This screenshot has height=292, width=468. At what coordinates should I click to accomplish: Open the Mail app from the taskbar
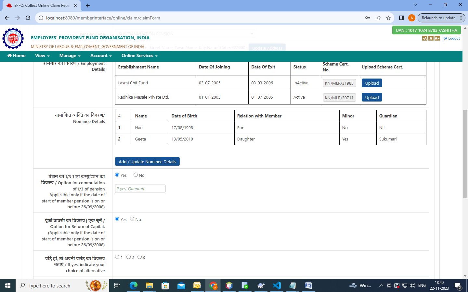[181, 286]
